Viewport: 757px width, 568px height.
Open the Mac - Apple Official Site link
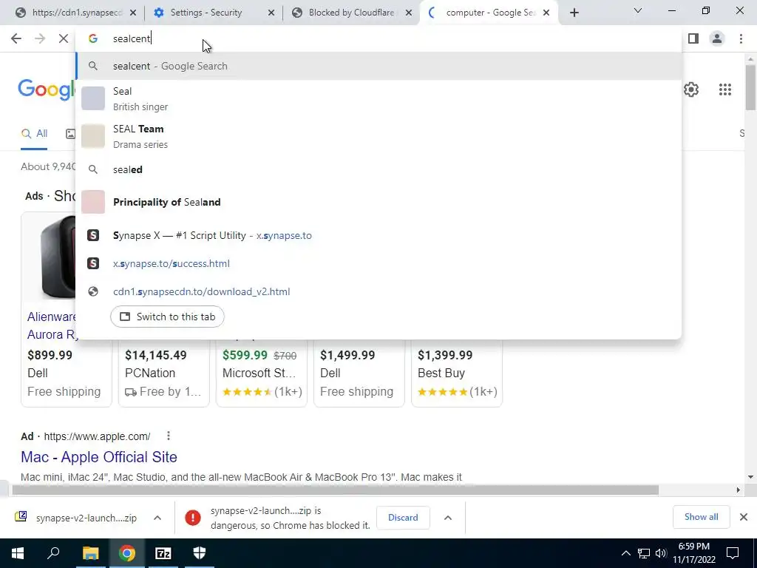click(x=99, y=457)
